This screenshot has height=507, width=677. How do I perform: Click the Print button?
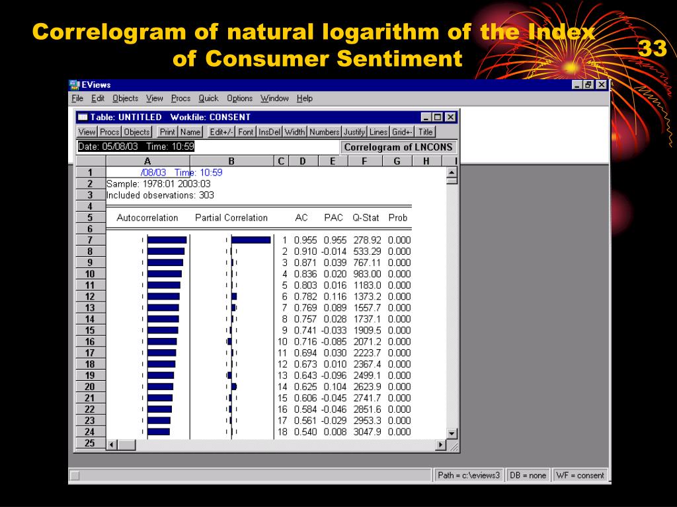click(x=167, y=132)
